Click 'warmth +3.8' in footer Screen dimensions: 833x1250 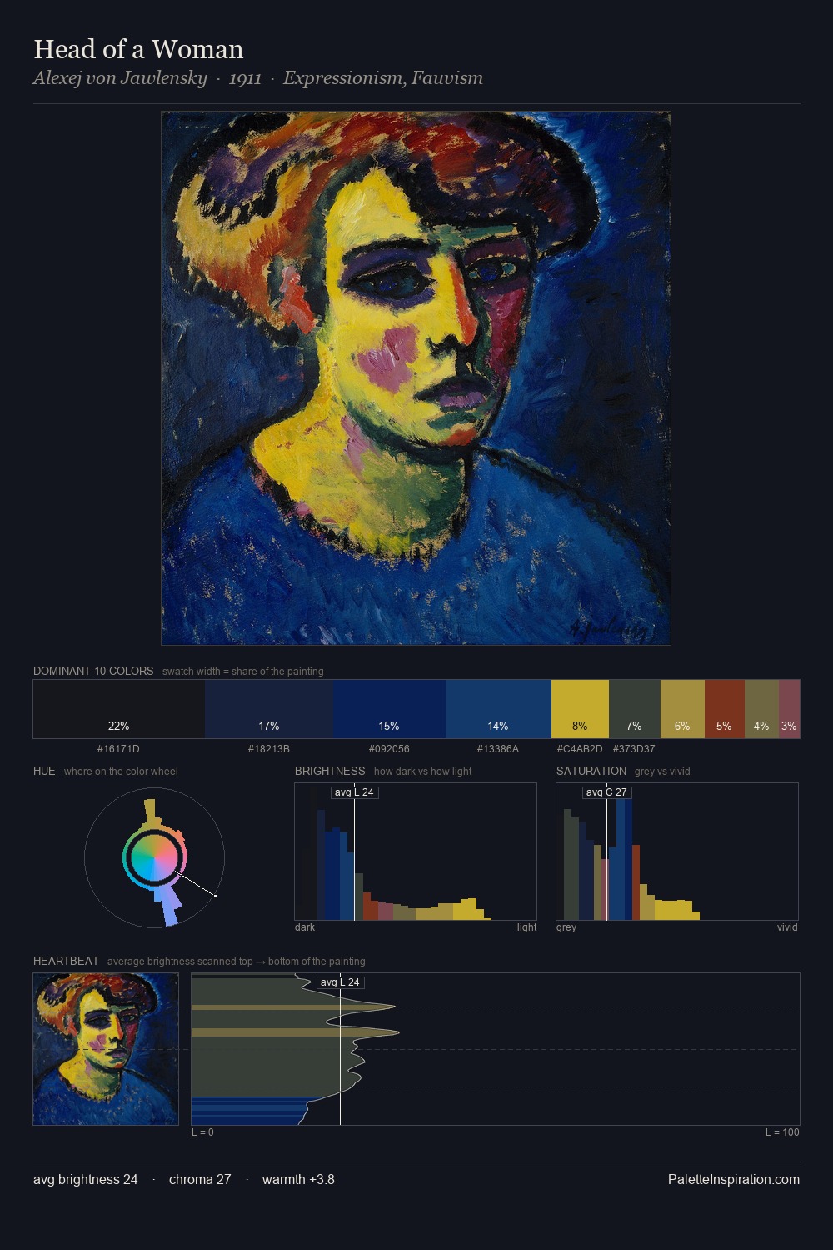(x=298, y=1179)
